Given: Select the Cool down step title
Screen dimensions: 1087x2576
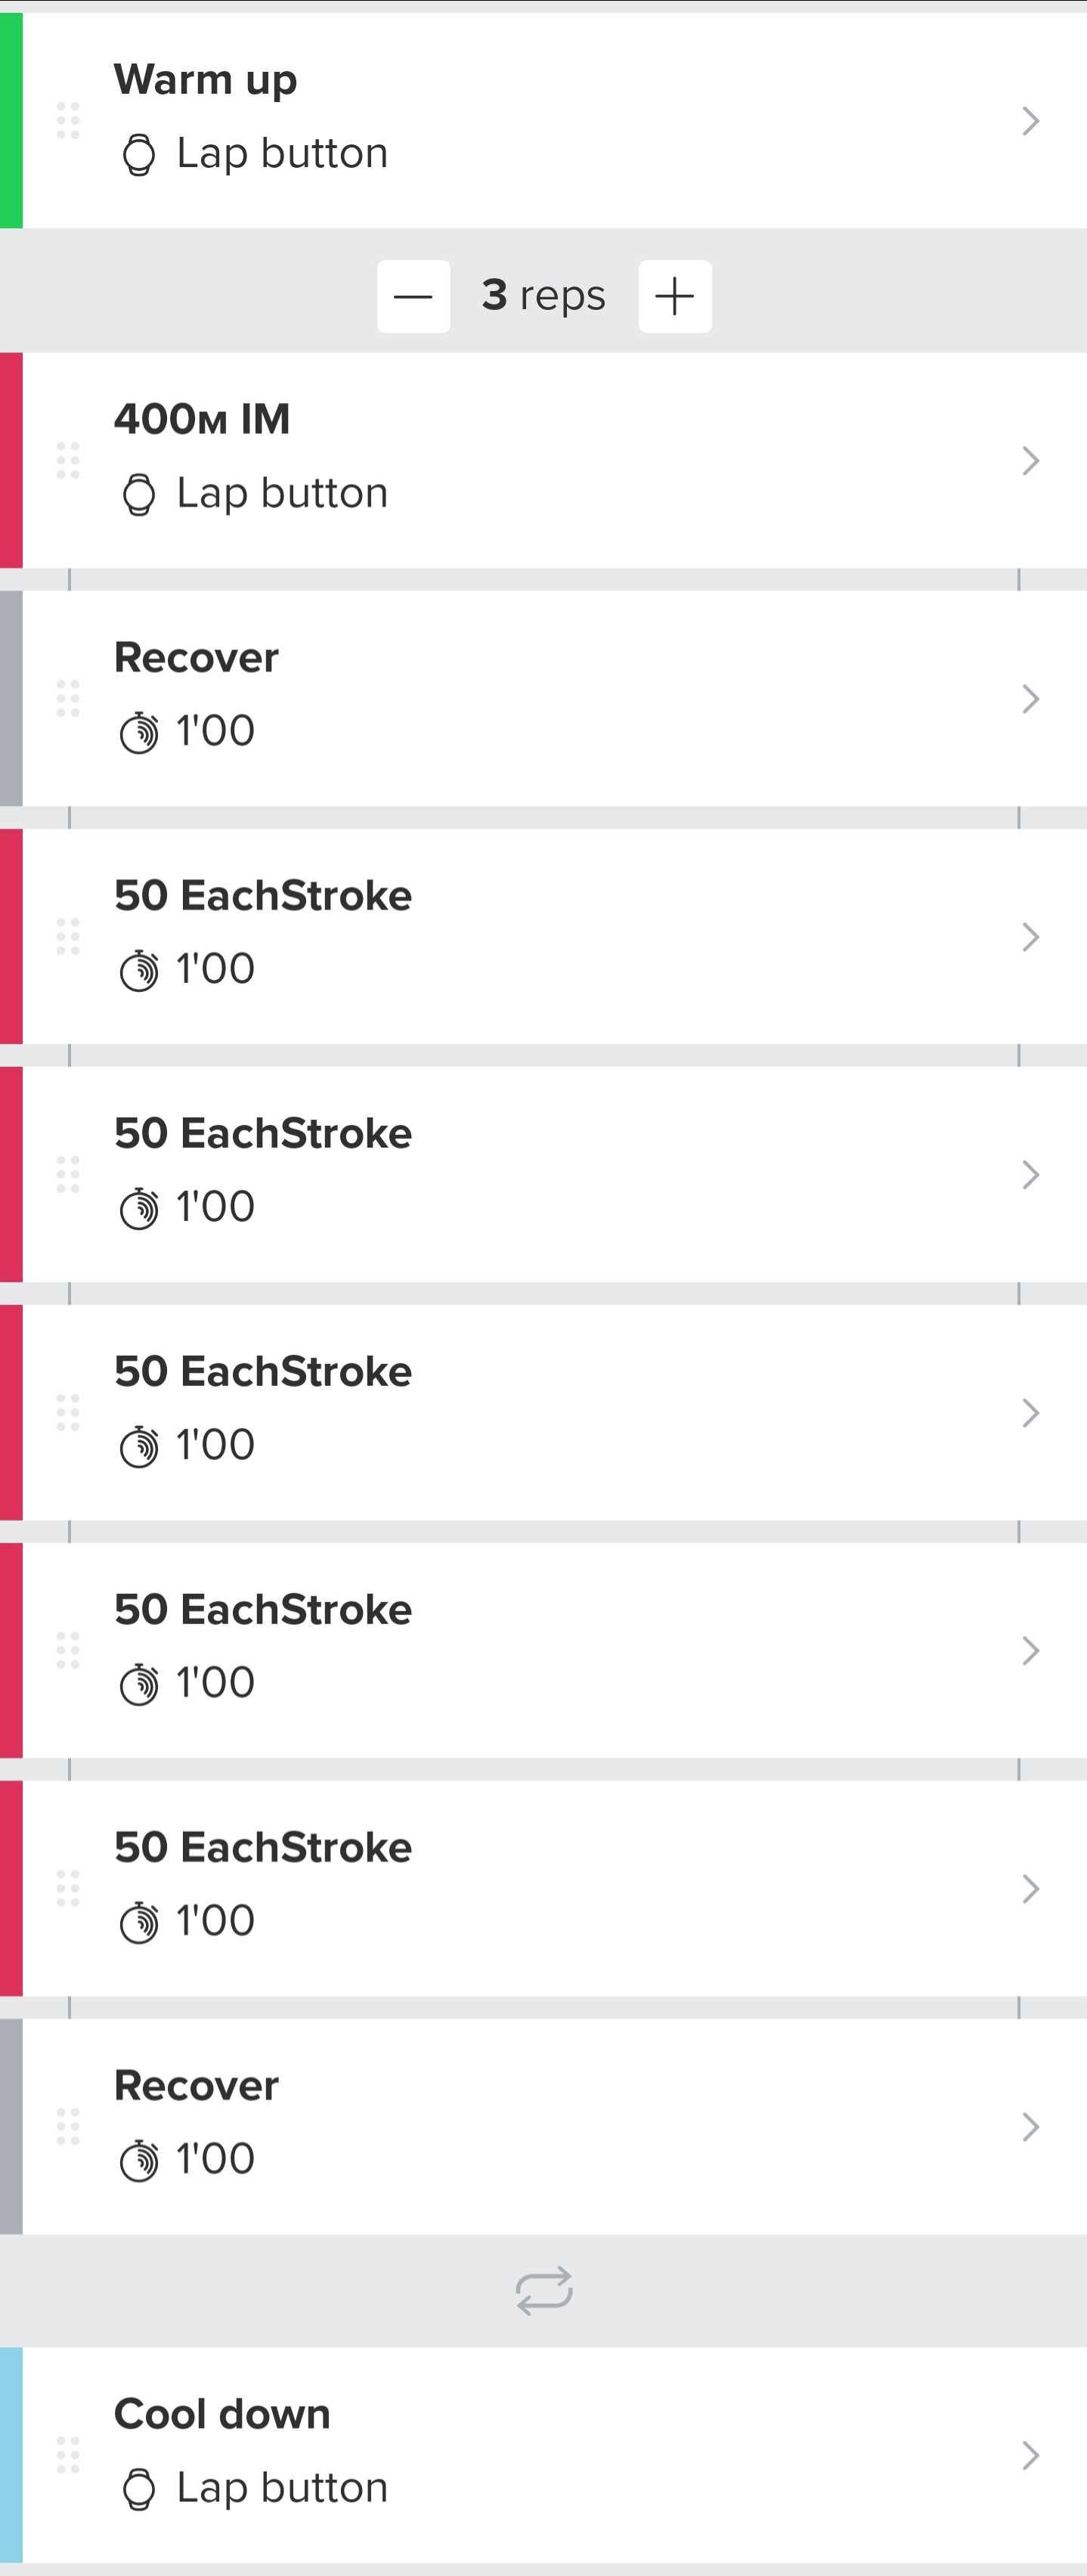Looking at the screenshot, I should (x=222, y=2414).
